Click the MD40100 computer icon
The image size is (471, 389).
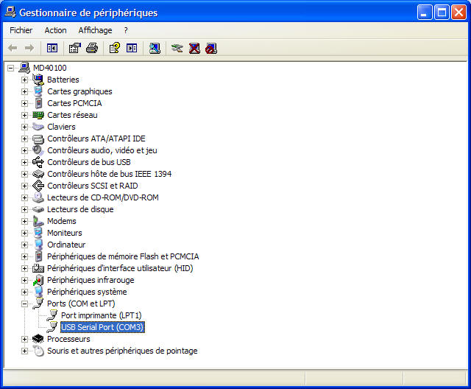[x=24, y=68]
